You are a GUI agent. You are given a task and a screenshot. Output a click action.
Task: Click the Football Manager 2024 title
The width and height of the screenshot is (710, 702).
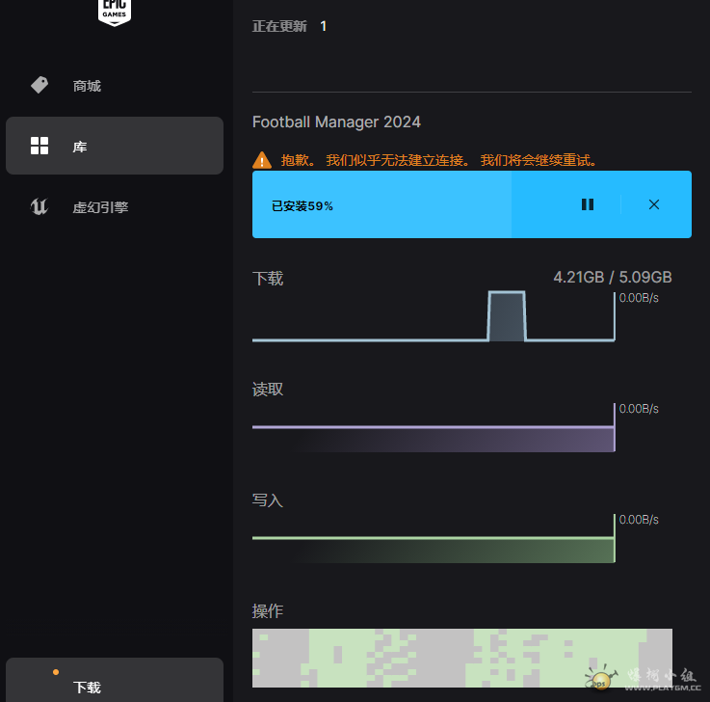coord(336,121)
